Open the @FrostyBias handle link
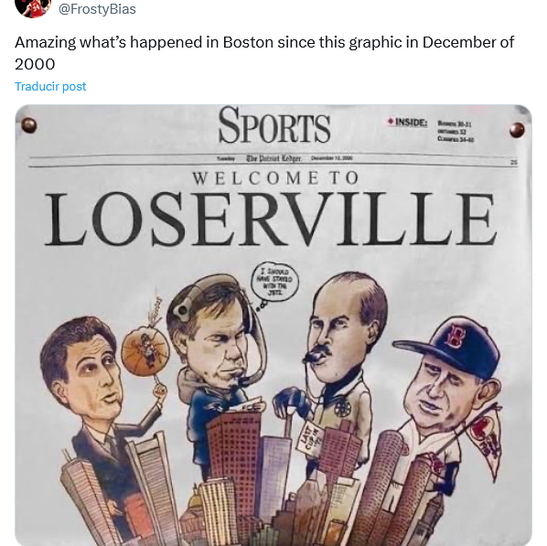547x546 pixels. pyautogui.click(x=97, y=9)
